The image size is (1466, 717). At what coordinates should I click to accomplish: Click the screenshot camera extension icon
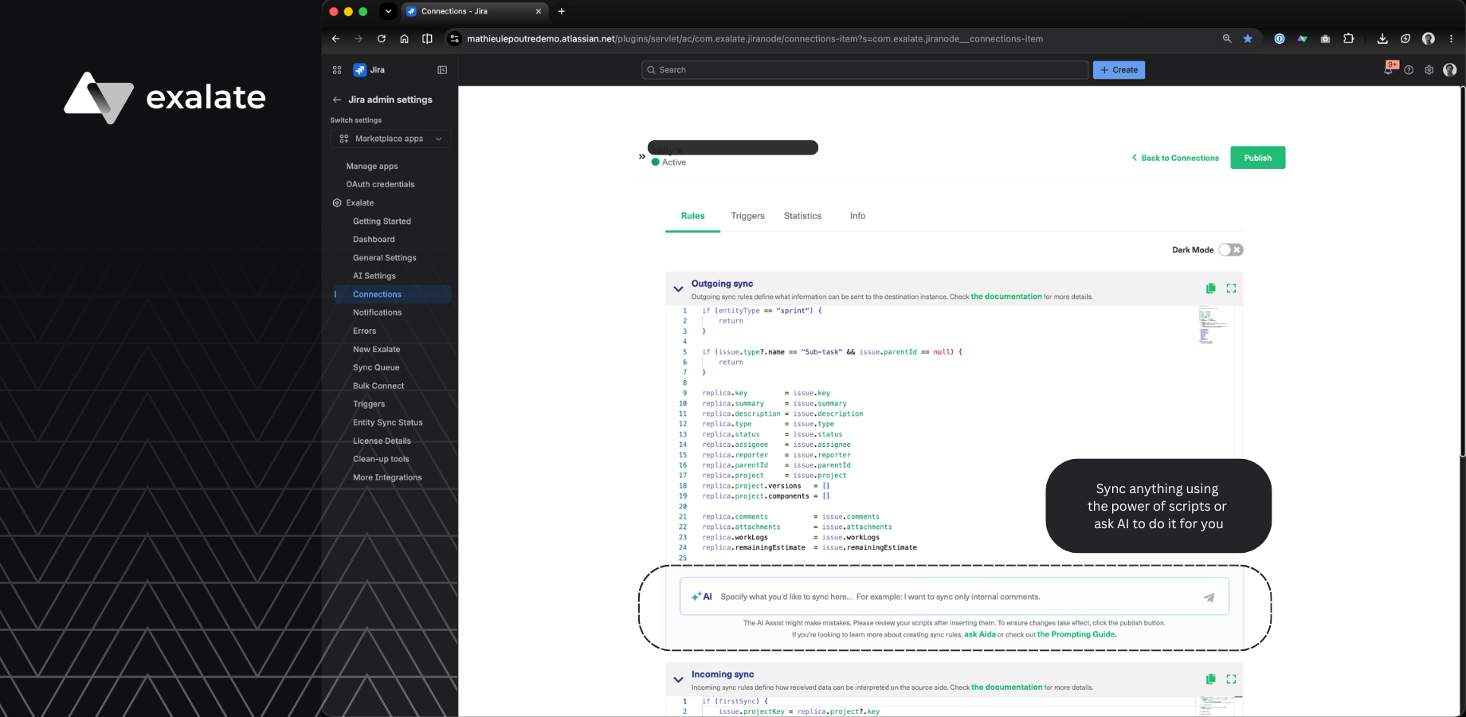[x=1325, y=38]
